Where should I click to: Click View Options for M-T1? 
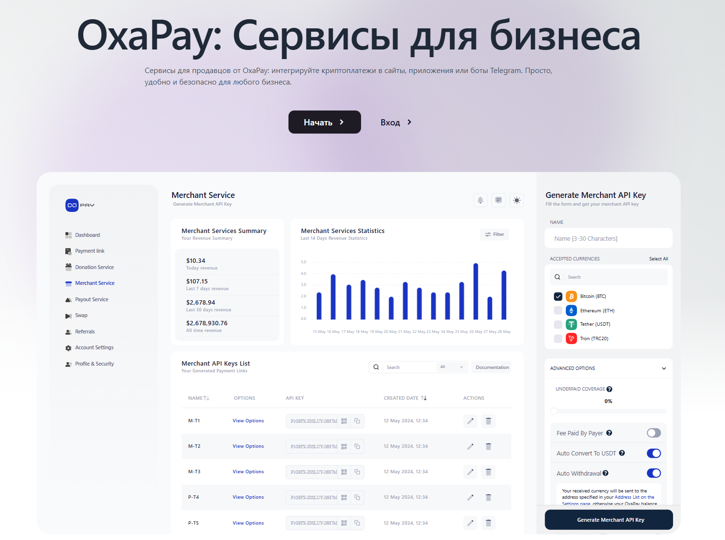tap(248, 421)
